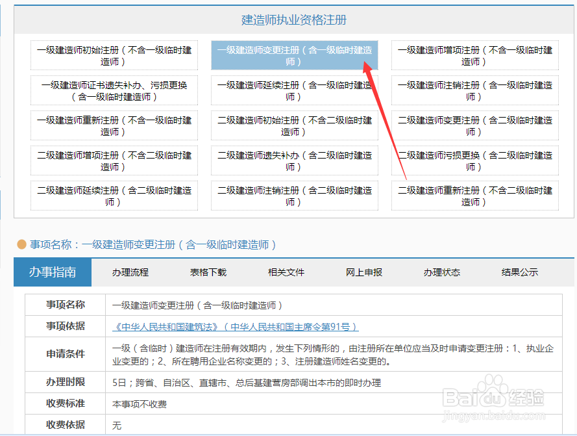The height and width of the screenshot is (436, 577).
Task: 选中办事指南选项卡
Action: tap(53, 272)
